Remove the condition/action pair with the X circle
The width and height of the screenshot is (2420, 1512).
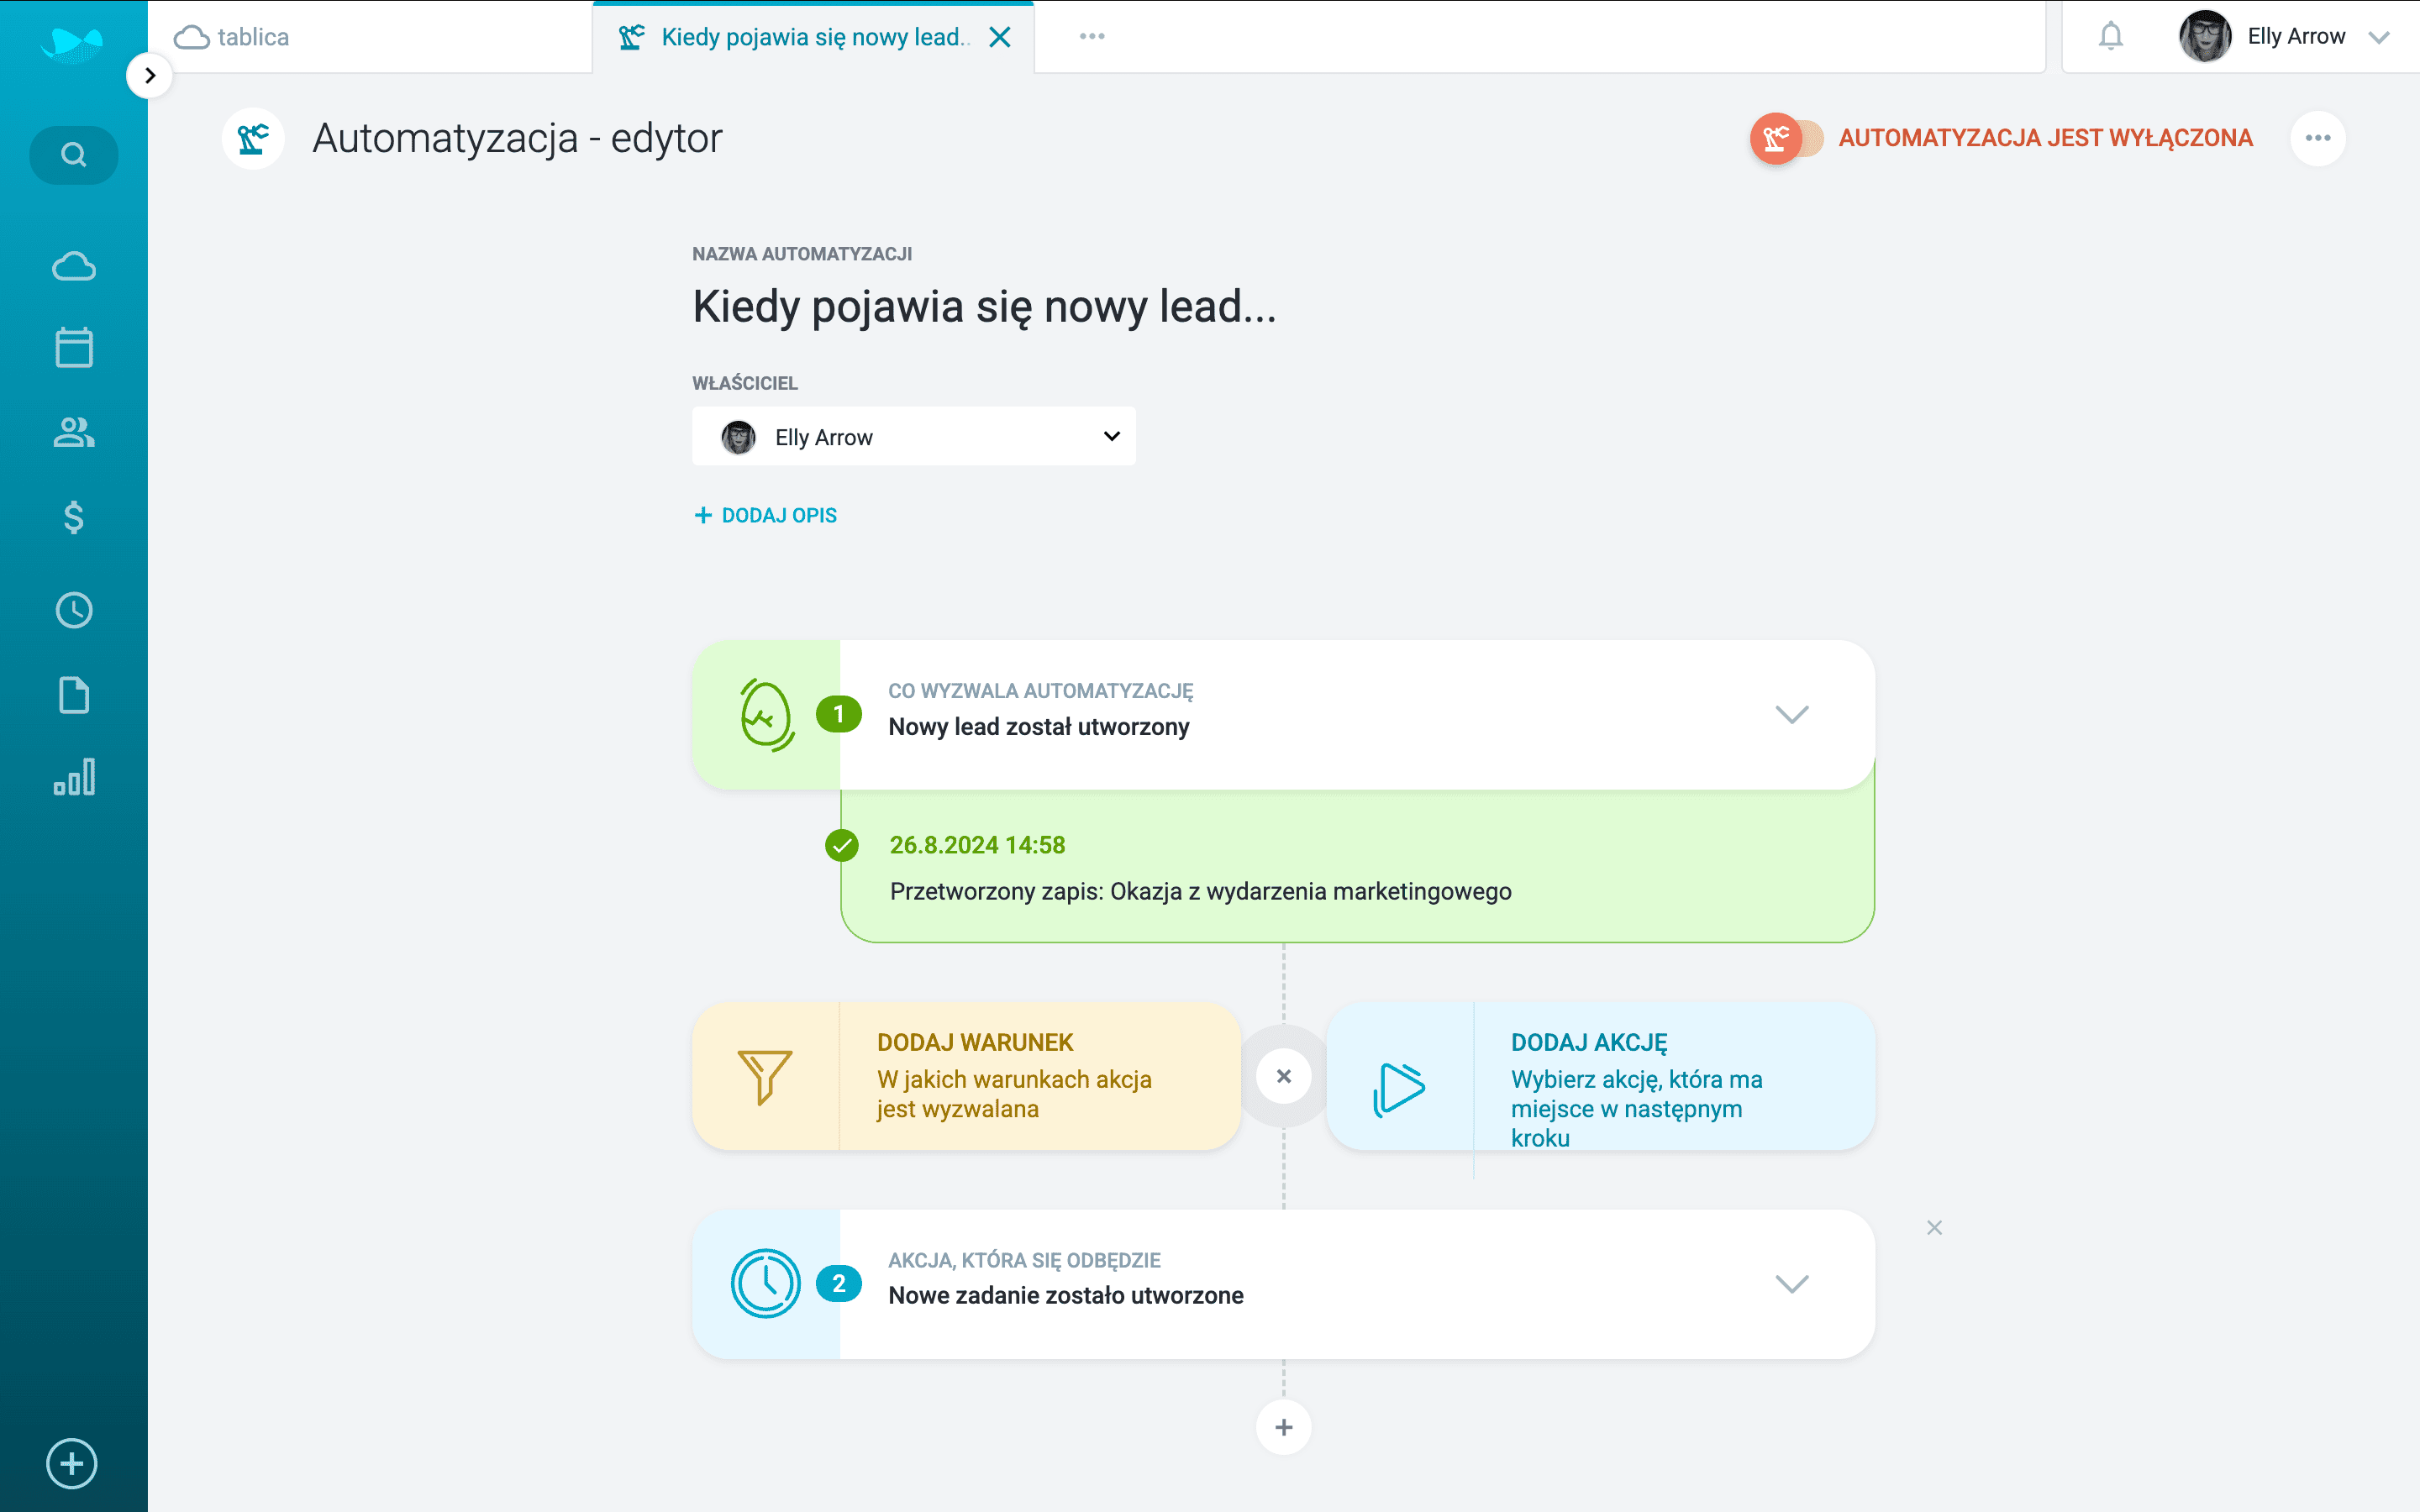(x=1284, y=1076)
